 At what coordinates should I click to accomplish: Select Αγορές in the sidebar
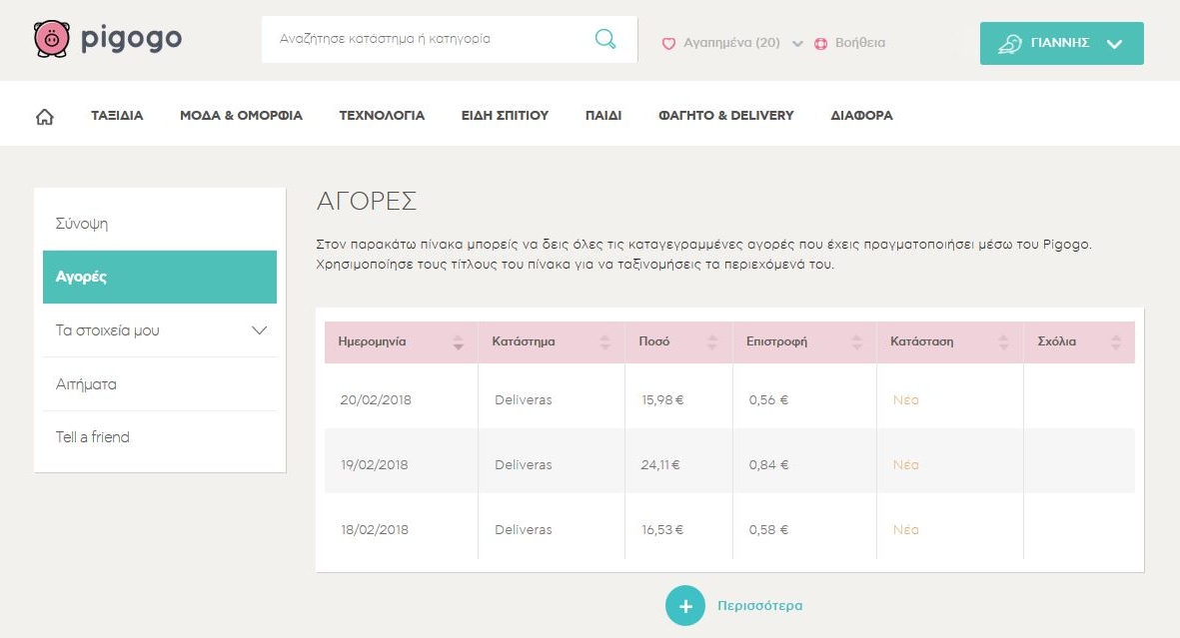[160, 277]
